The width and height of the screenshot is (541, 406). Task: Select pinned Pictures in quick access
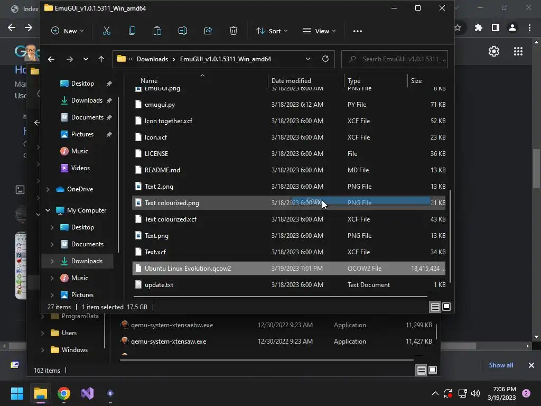(x=86, y=134)
